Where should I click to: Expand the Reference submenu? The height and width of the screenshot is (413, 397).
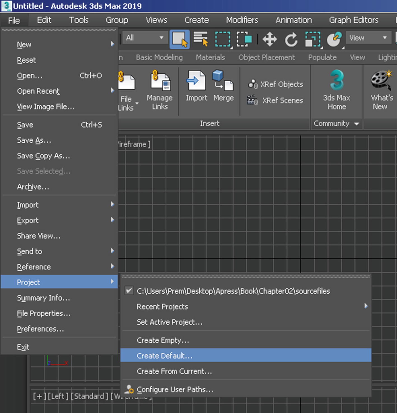click(112, 266)
